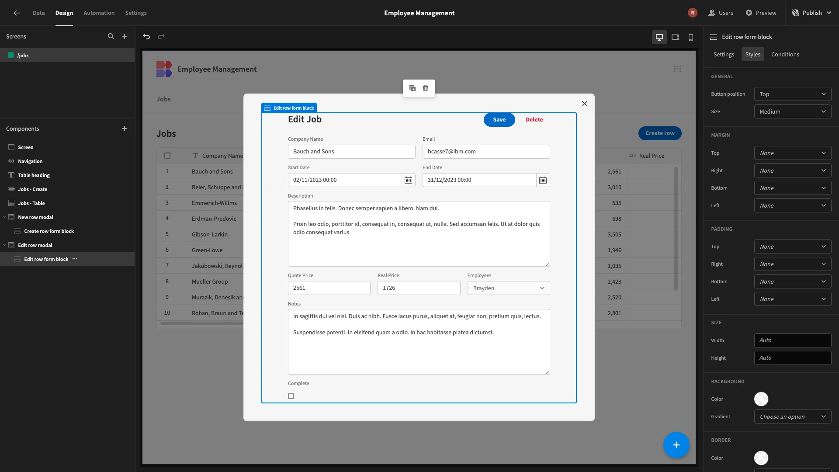Switch to tablet preview mode
This screenshot has height=472, width=839.
tap(675, 37)
